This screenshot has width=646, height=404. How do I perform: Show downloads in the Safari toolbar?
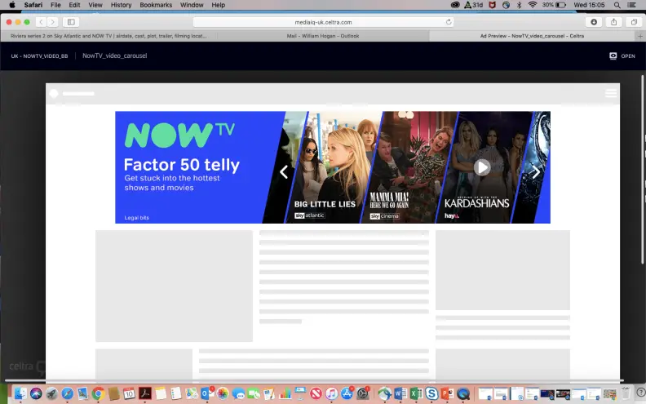594,22
